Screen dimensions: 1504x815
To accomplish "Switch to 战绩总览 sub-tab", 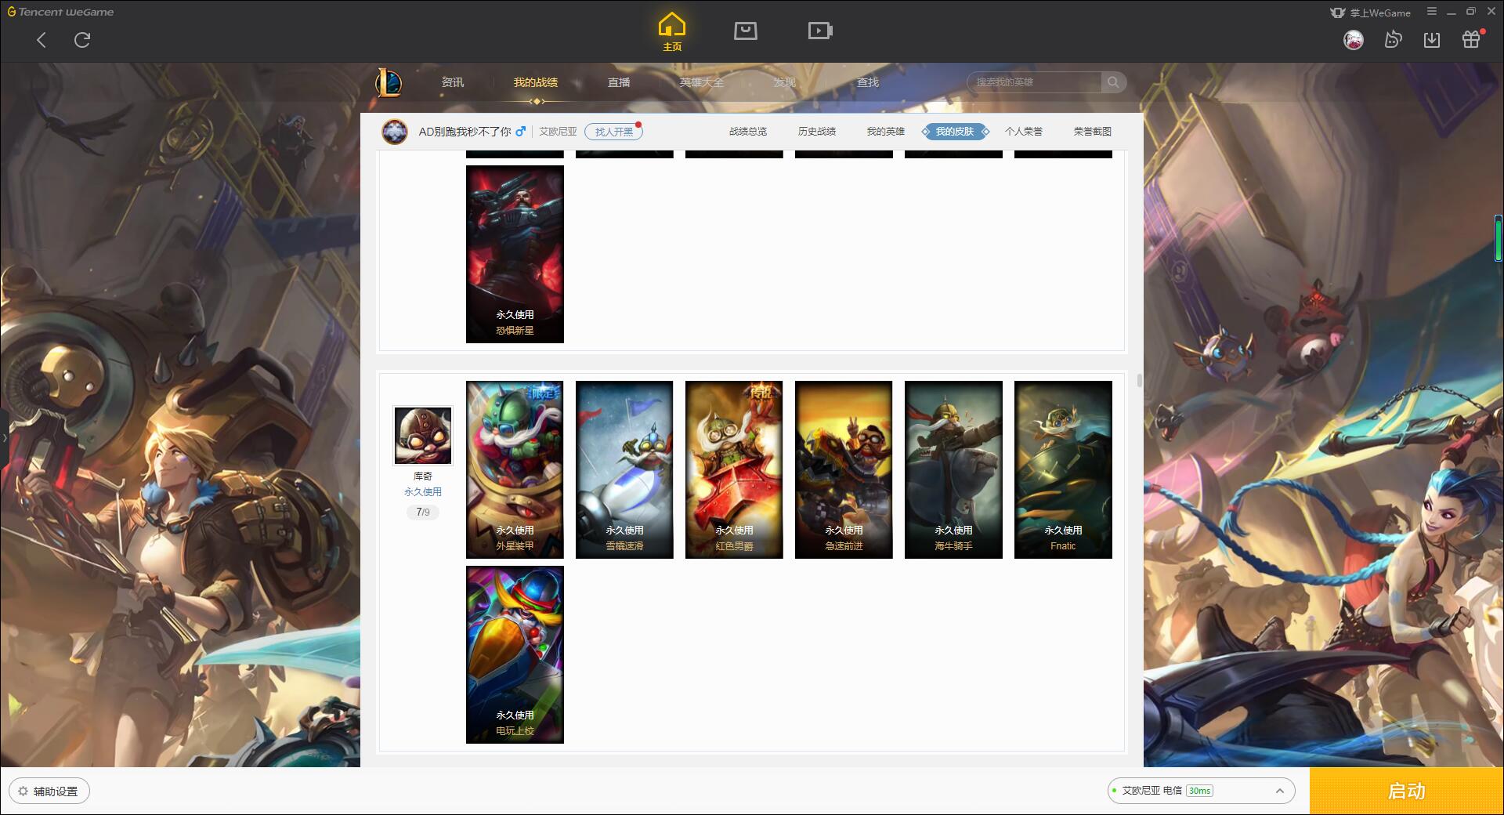I will [748, 132].
